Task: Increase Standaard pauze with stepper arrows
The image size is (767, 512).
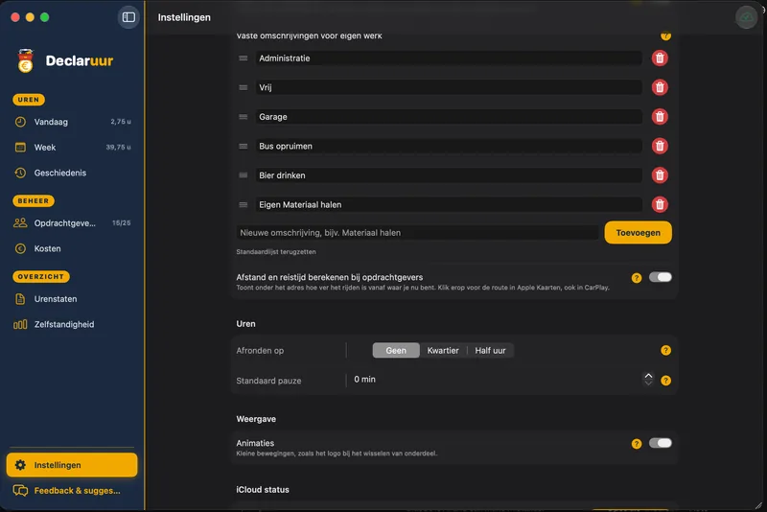Action: click(648, 376)
